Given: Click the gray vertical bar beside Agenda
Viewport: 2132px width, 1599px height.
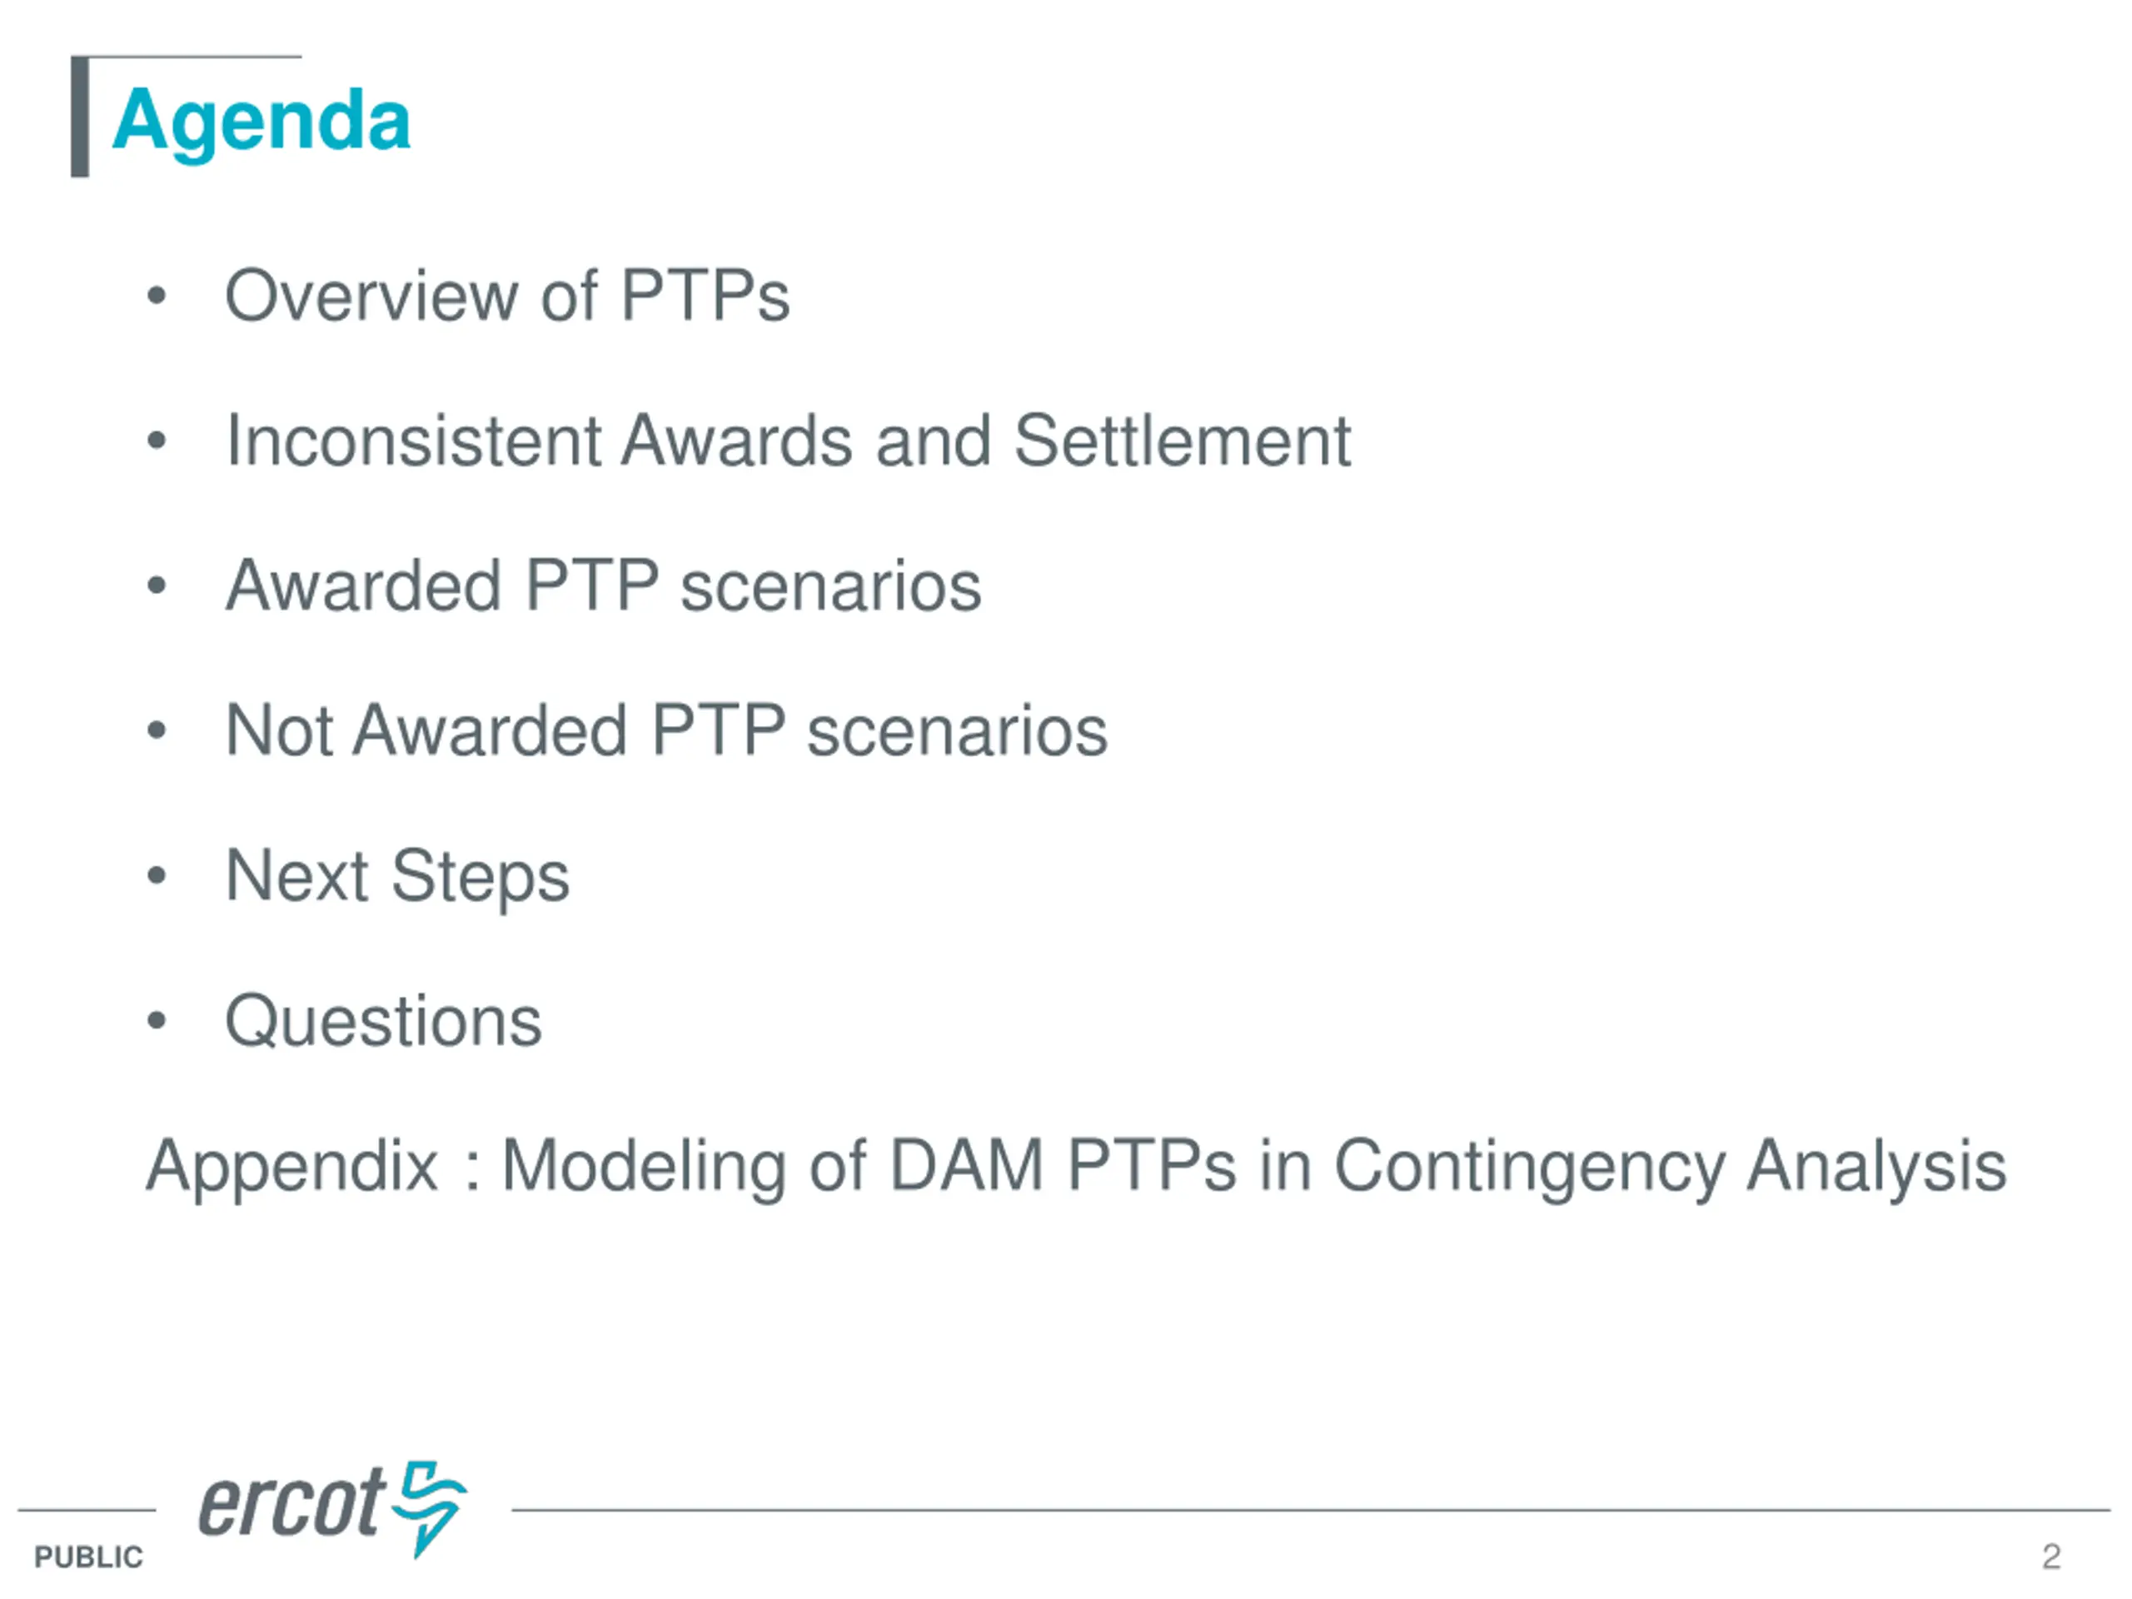Looking at the screenshot, I should tap(80, 117).
